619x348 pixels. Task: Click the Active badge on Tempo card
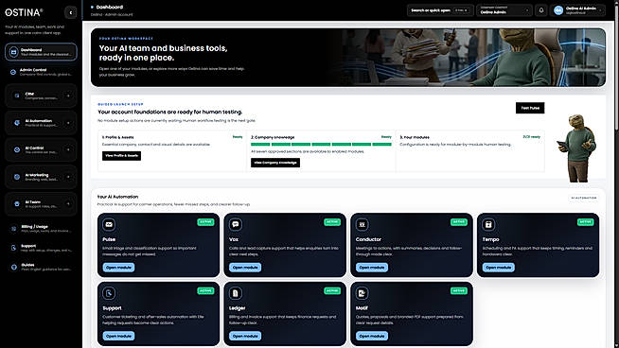tap(585, 222)
